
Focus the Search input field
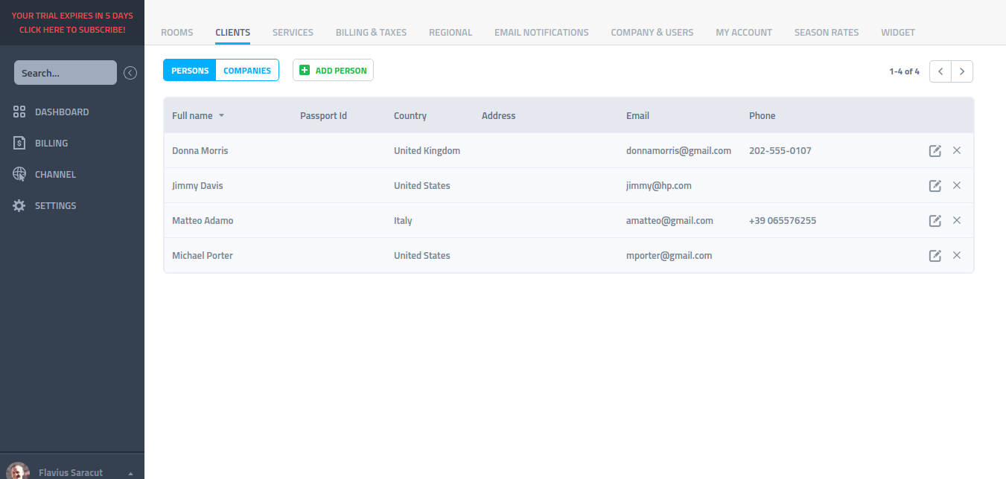click(66, 73)
